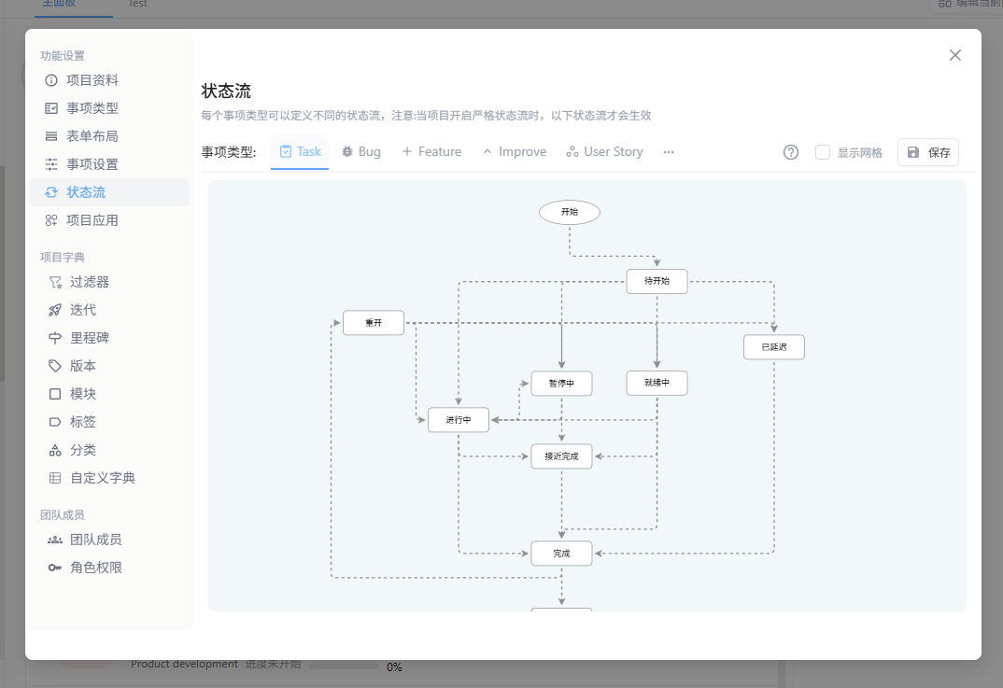Select 状态流 menu item
1003x688 pixels.
coord(109,192)
